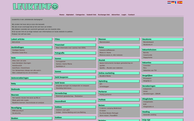Open the Rondreis Costa Rica link
The width and height of the screenshot is (194, 121).
tap(19, 53)
